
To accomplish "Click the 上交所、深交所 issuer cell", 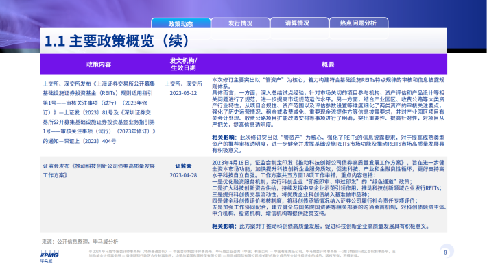I will pyautogui.click(x=183, y=83).
